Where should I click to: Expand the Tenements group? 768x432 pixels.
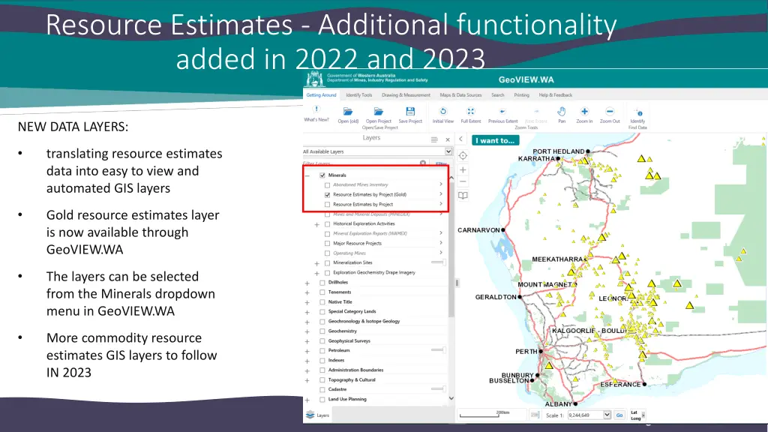tap(307, 293)
